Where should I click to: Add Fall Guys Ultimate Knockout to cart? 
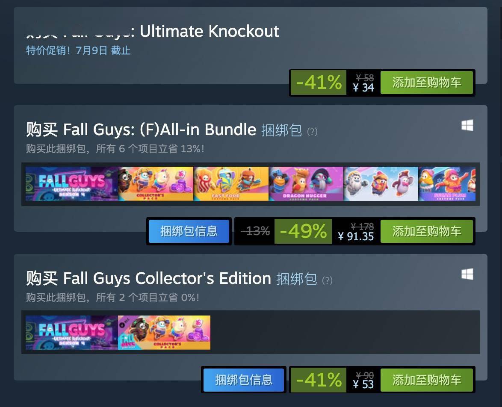(x=426, y=83)
